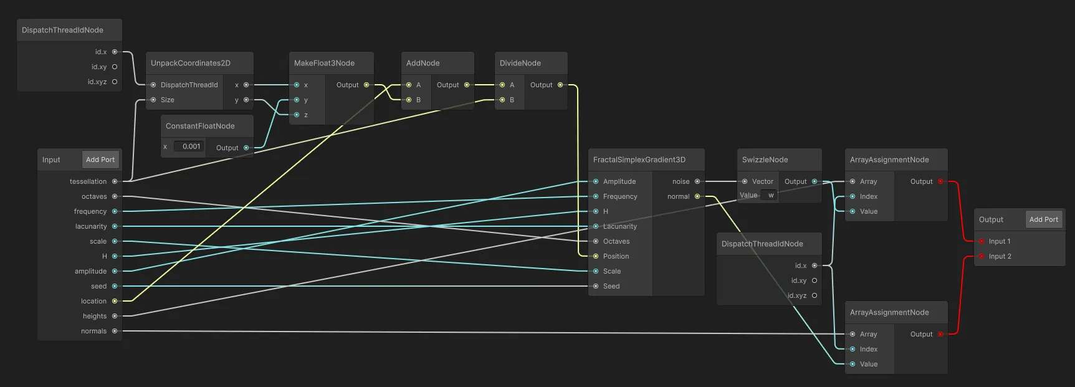Click the Input 2 port on Output node
1075x387 pixels.
[x=982, y=256]
